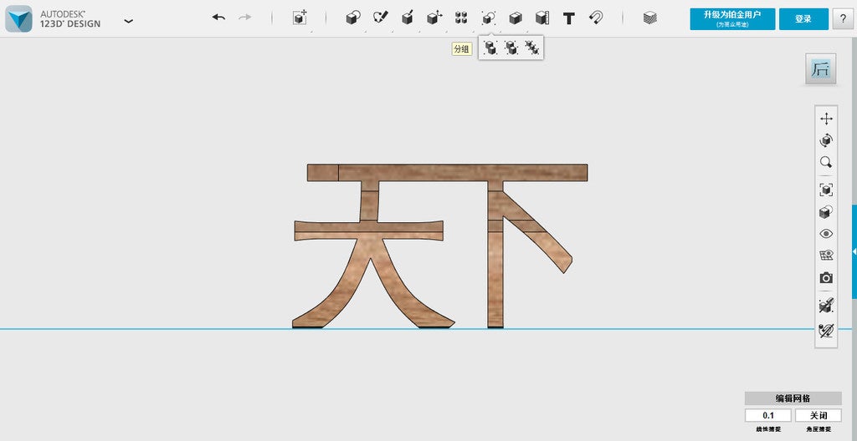Select the Zoom magnifier tool
The height and width of the screenshot is (441, 857).
coord(826,162)
